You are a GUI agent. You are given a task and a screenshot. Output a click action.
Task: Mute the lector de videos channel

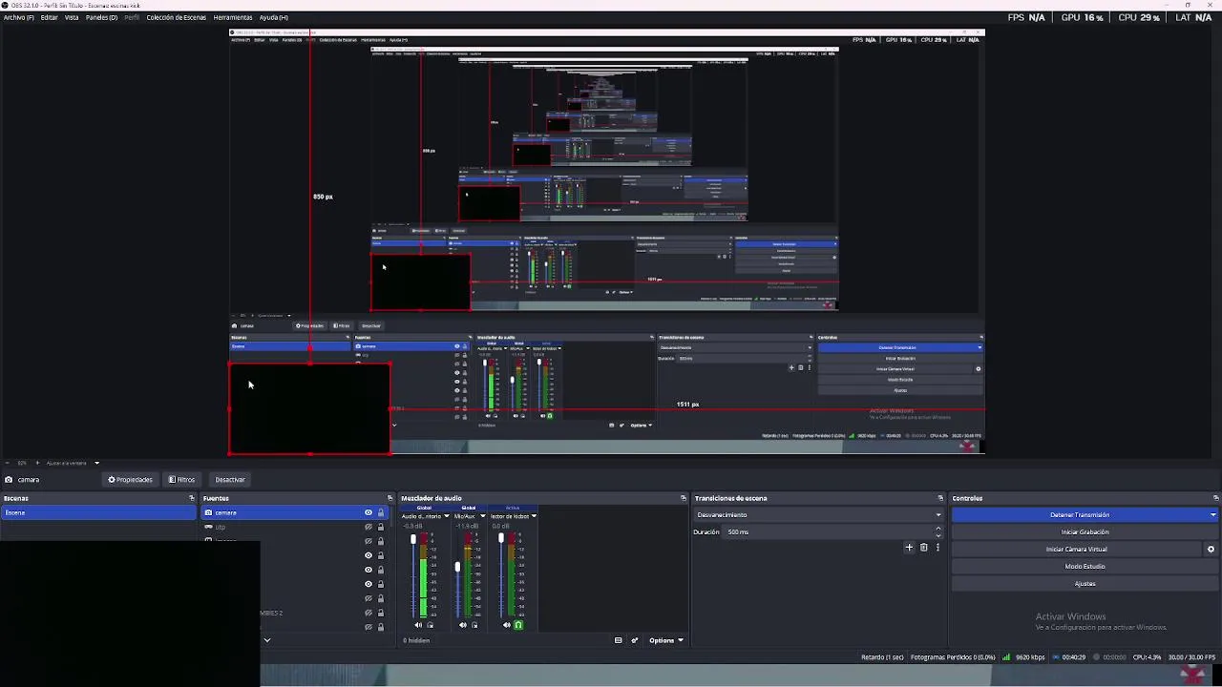click(x=507, y=625)
